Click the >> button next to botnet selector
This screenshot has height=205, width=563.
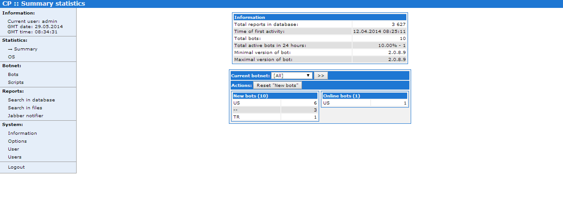point(321,76)
